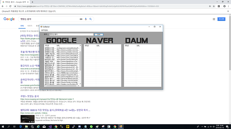Image resolution: width=231 pixels, height=129 pixels.
Task: Click TITLE column header in GOOGLE list
Action: [50, 46]
